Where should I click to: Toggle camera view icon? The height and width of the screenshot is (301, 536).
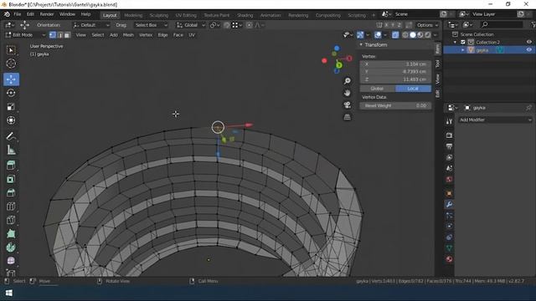[x=348, y=105]
